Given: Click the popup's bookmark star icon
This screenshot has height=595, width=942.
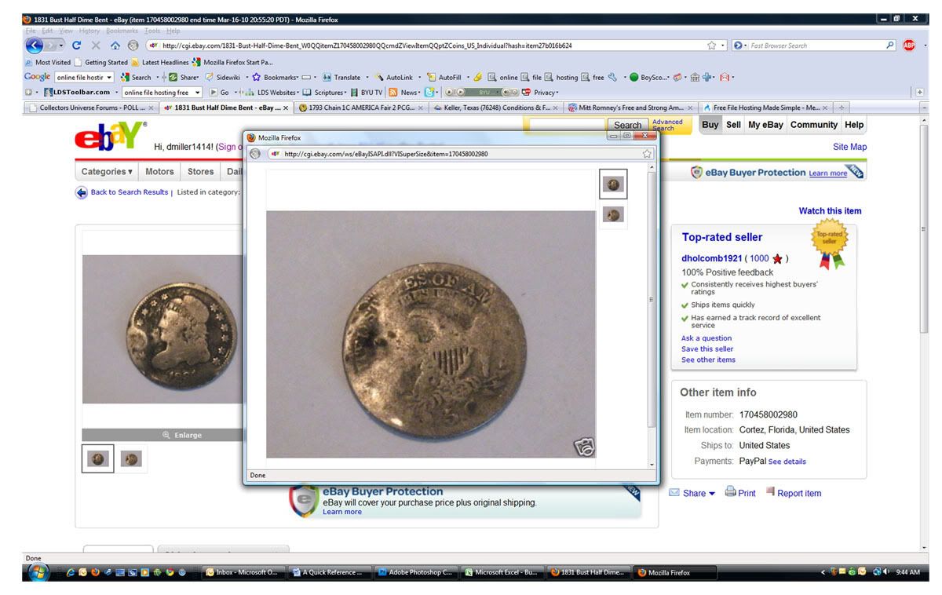Looking at the screenshot, I should (x=647, y=154).
